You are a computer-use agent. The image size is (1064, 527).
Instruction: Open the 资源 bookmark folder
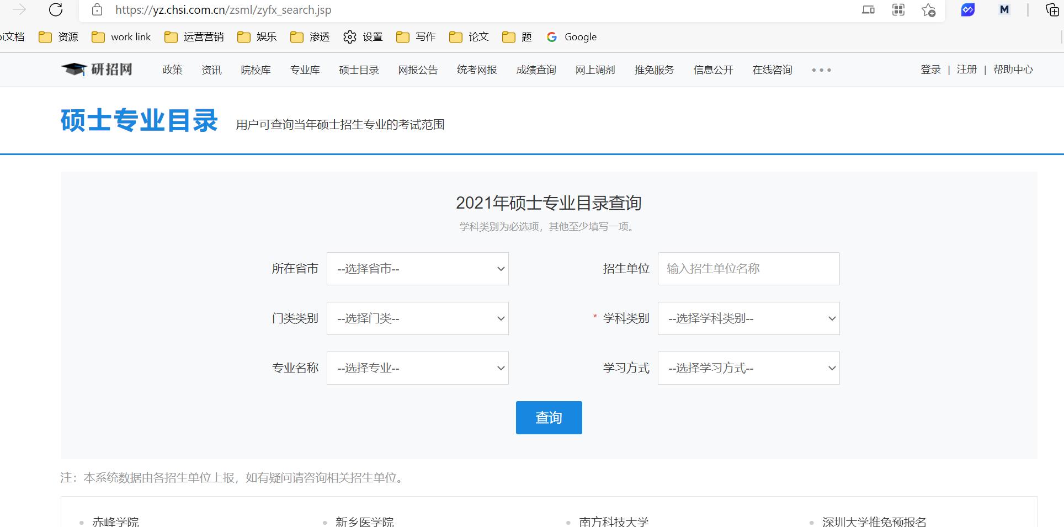58,37
